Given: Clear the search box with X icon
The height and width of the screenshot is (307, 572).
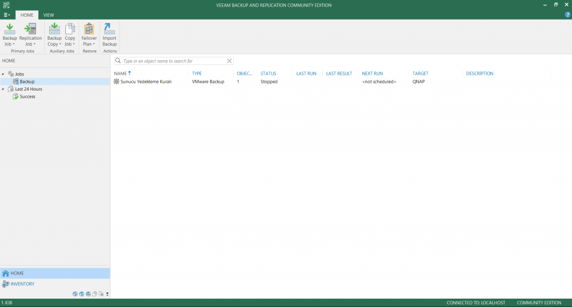Looking at the screenshot, I should pyautogui.click(x=229, y=61).
